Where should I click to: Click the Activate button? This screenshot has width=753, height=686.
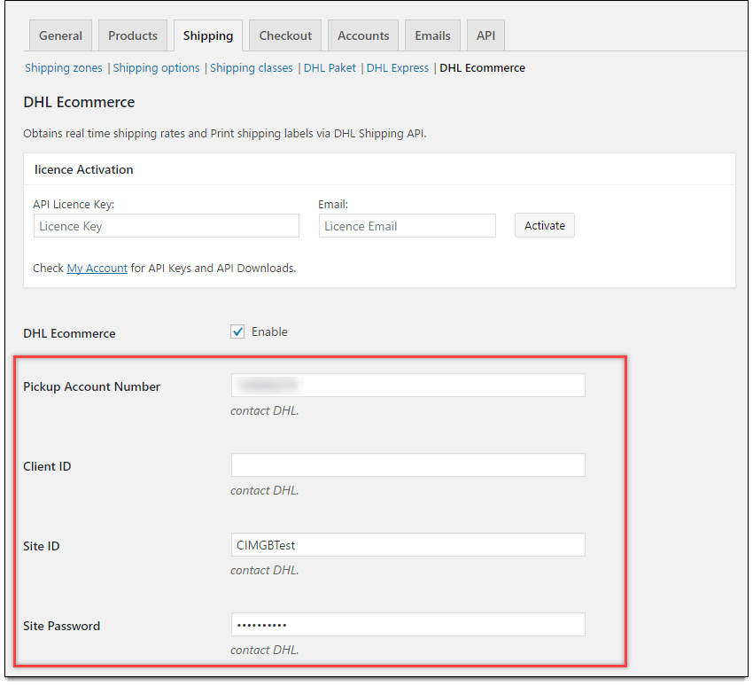tap(544, 225)
